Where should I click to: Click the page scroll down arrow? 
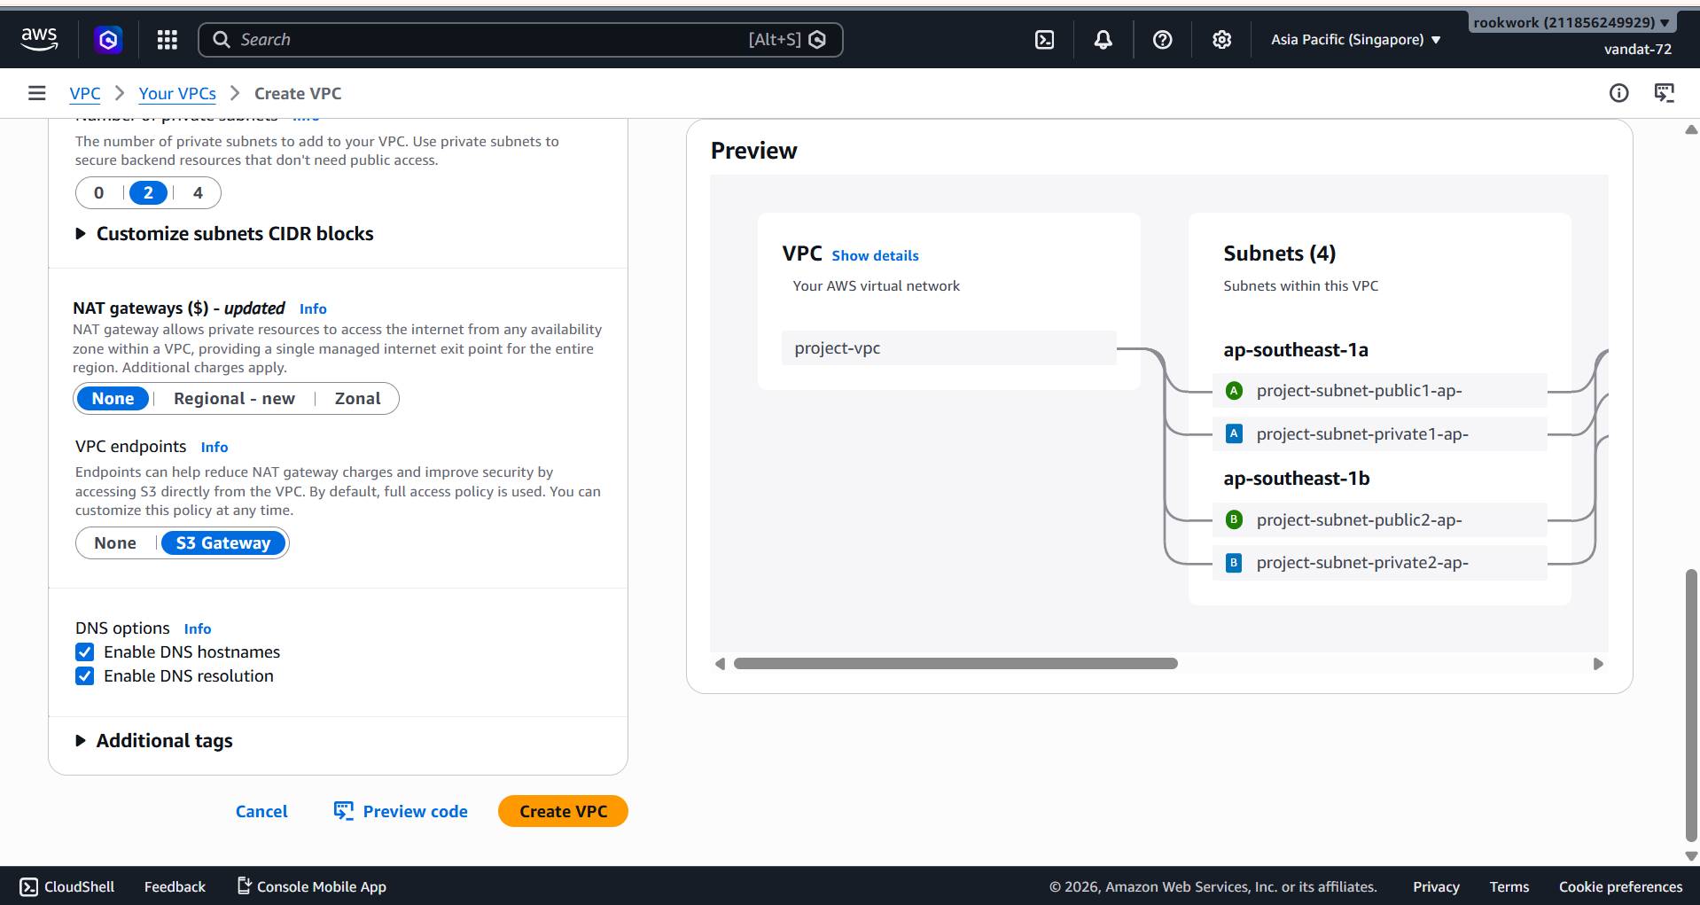pyautogui.click(x=1691, y=856)
